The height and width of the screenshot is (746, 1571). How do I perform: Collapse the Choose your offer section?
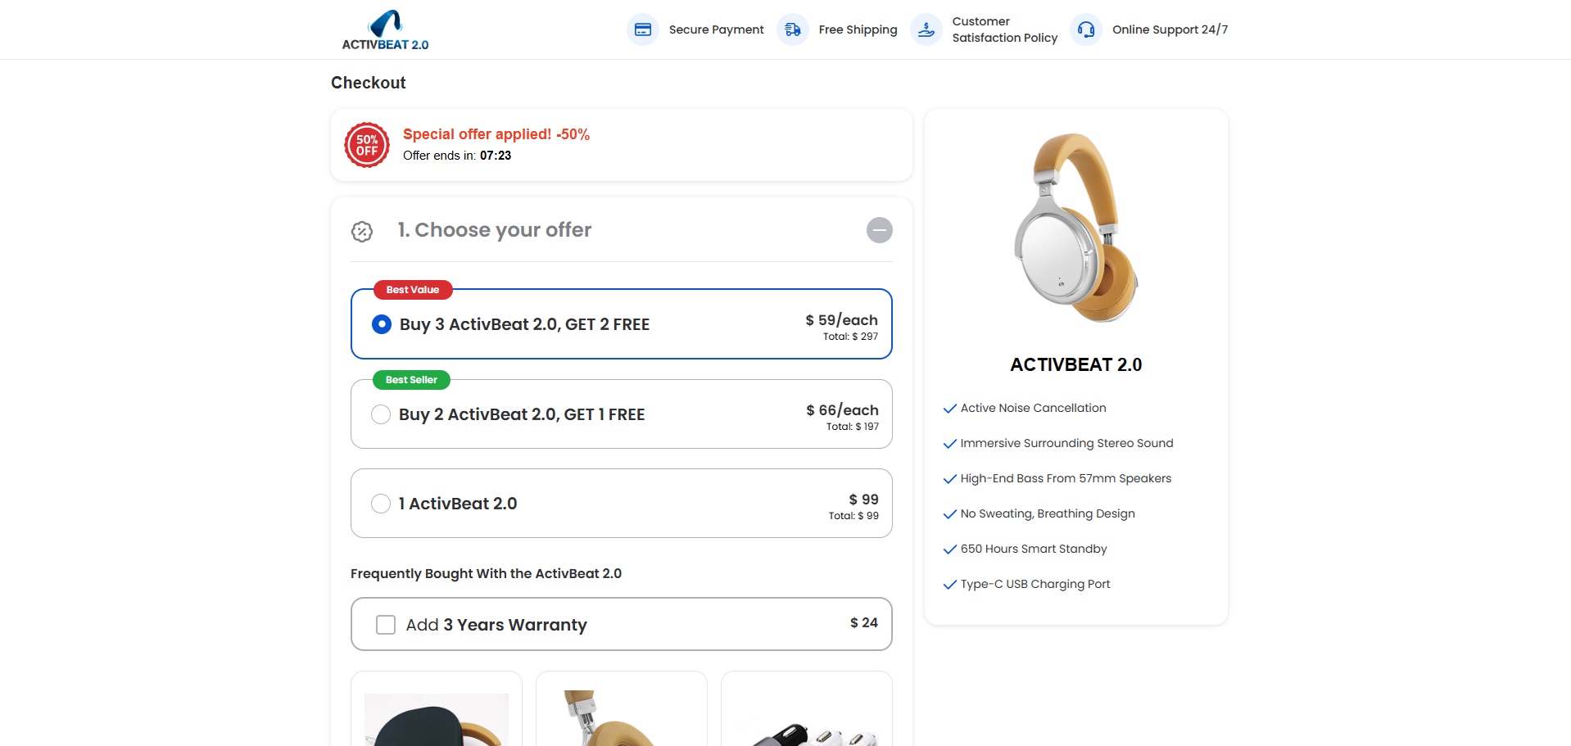[879, 230]
